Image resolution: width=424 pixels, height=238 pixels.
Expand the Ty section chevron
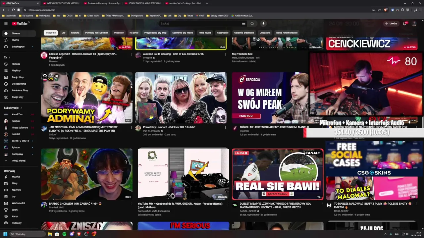pos(10,57)
